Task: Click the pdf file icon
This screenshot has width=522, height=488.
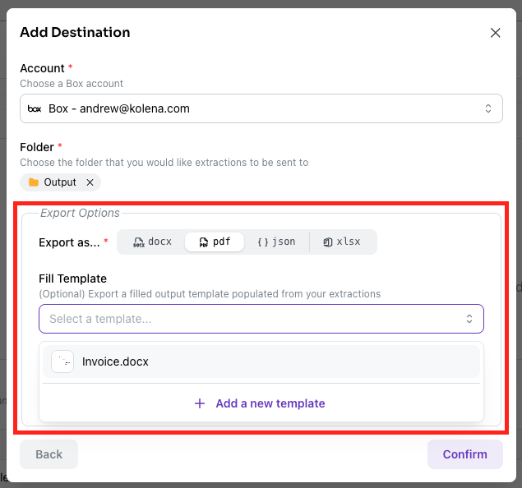Action: click(203, 242)
